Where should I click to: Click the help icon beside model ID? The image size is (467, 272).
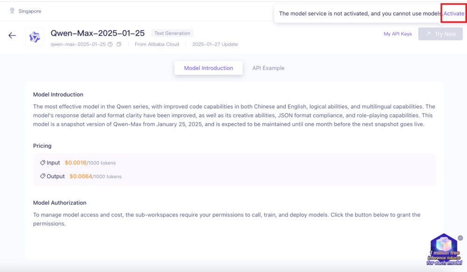coord(110,44)
